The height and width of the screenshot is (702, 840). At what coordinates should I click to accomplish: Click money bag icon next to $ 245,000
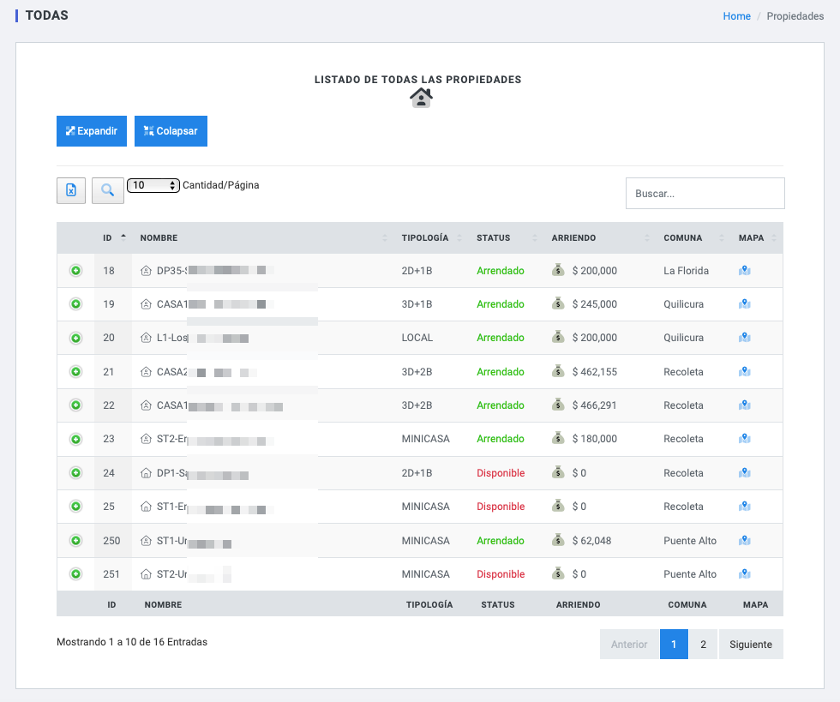(x=558, y=303)
